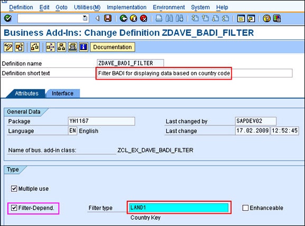Click the 'Type' group header
The height and width of the screenshot is (226, 305).
[x=13, y=170]
